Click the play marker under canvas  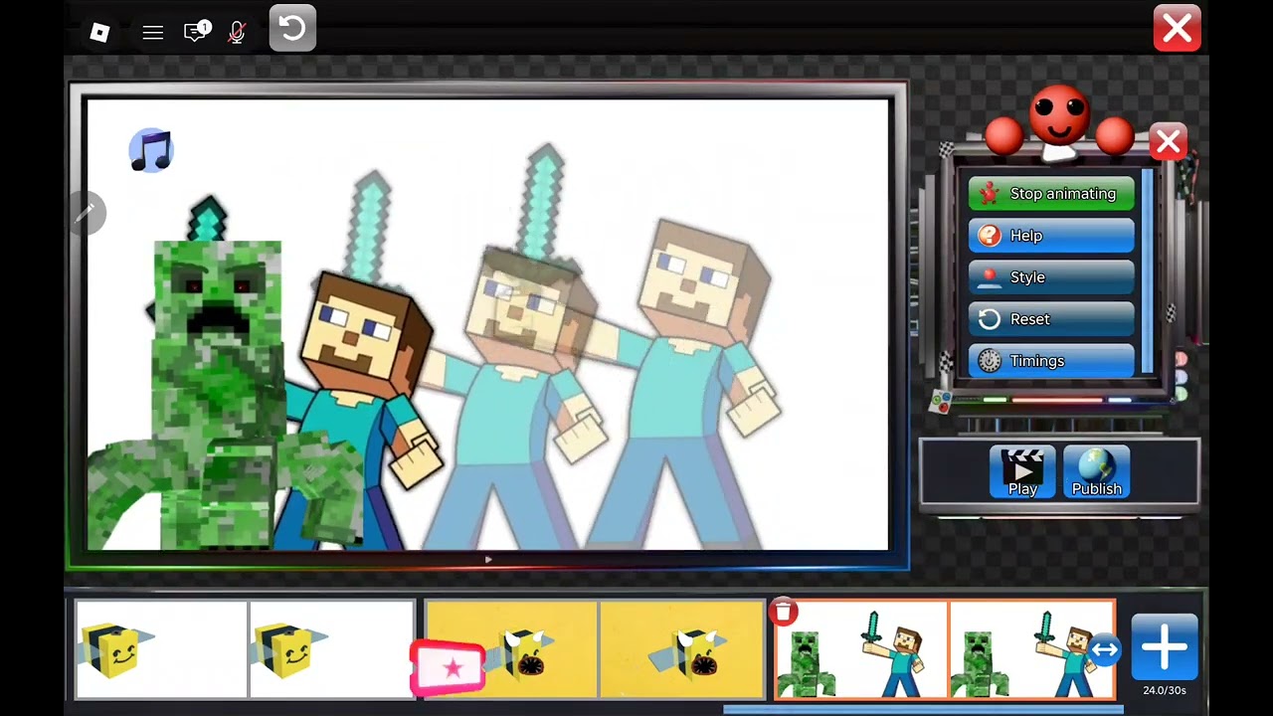pos(487,560)
